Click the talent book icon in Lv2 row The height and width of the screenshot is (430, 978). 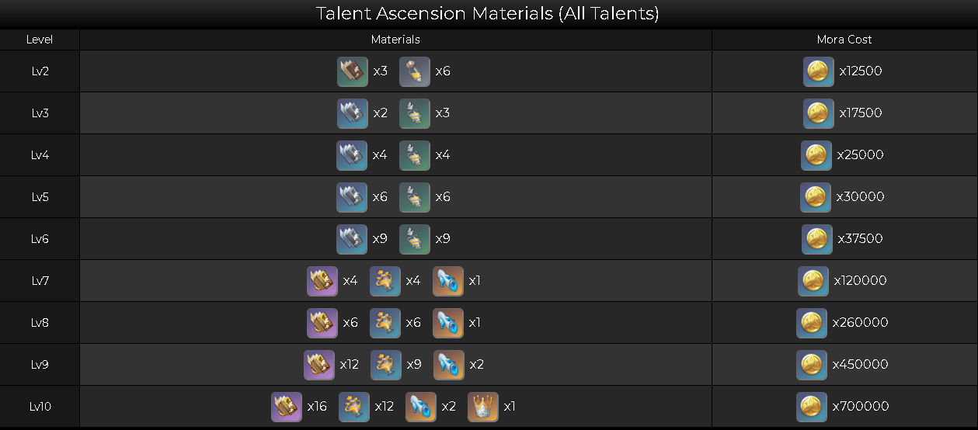click(353, 71)
